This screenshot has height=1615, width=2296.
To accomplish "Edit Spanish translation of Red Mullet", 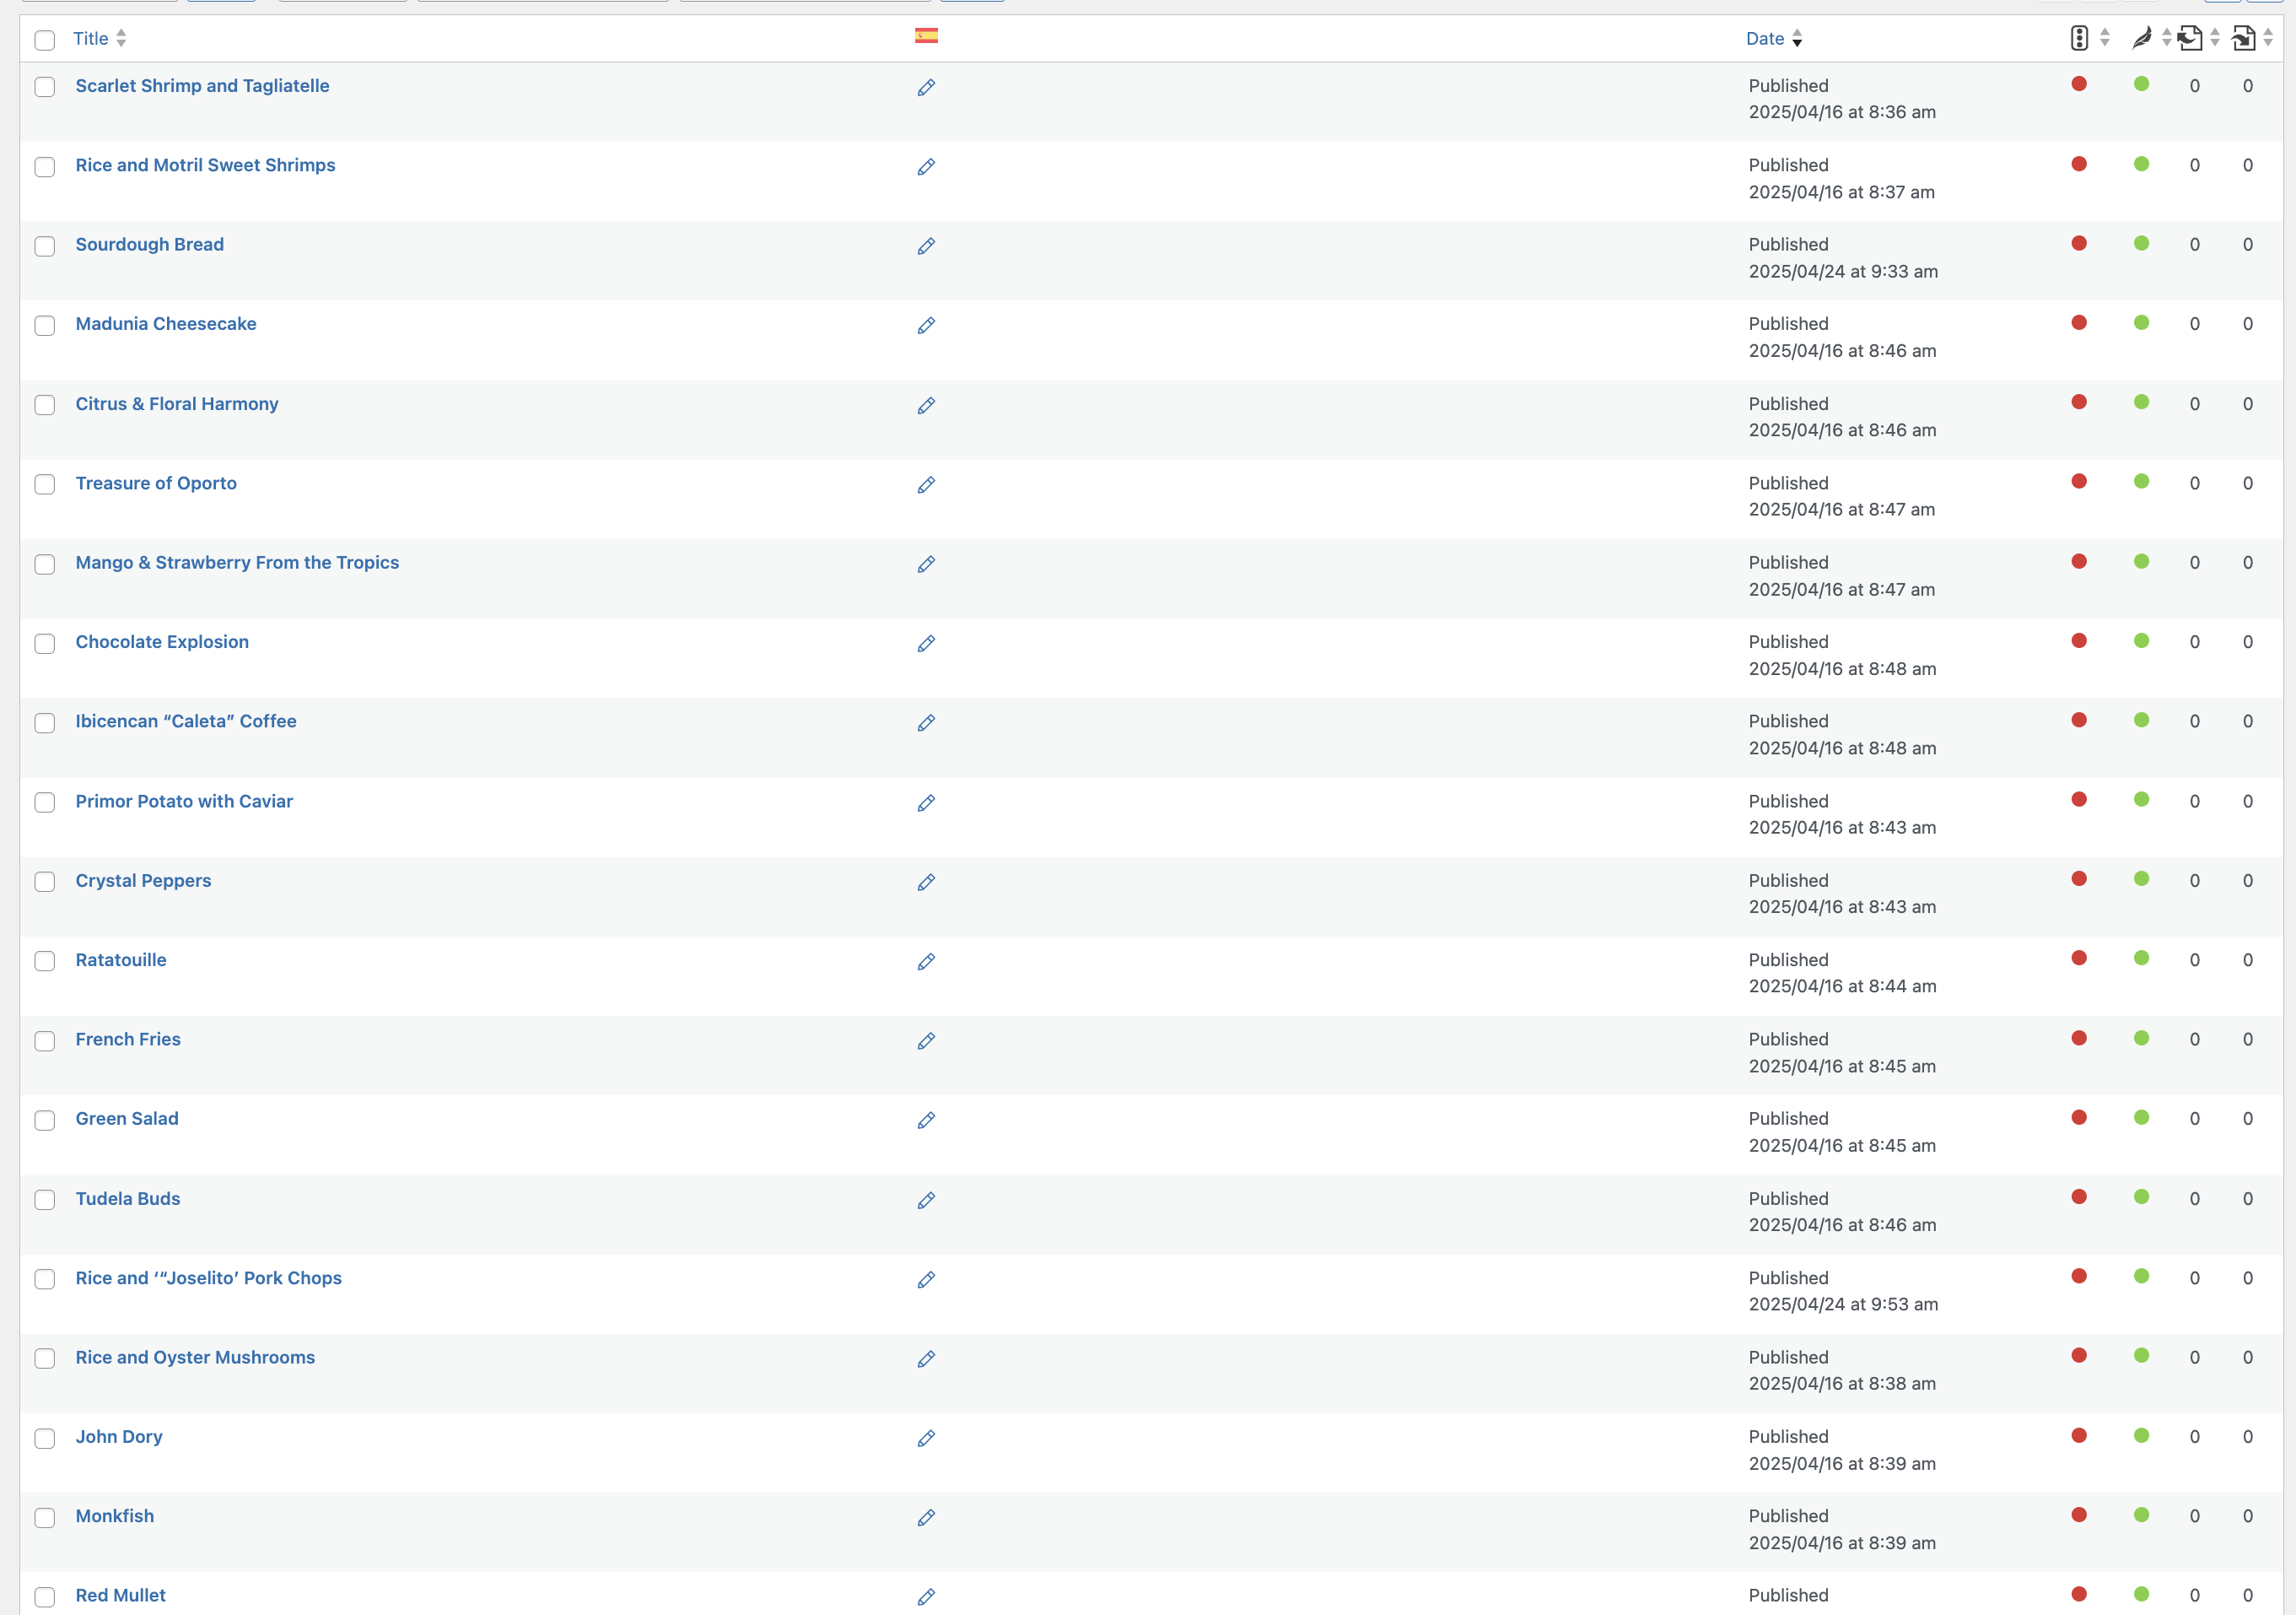I will (926, 1597).
